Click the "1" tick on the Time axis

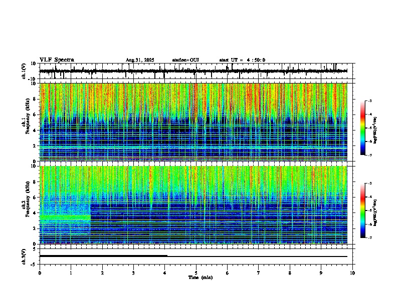pos(71,273)
